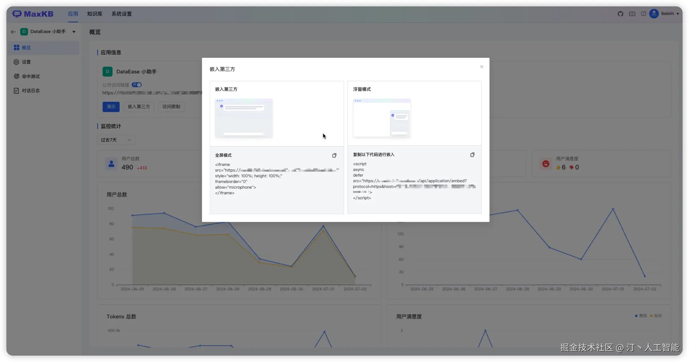Select the 浮窗模式 floating window preview thumbnail
689x362 pixels.
coord(382,118)
